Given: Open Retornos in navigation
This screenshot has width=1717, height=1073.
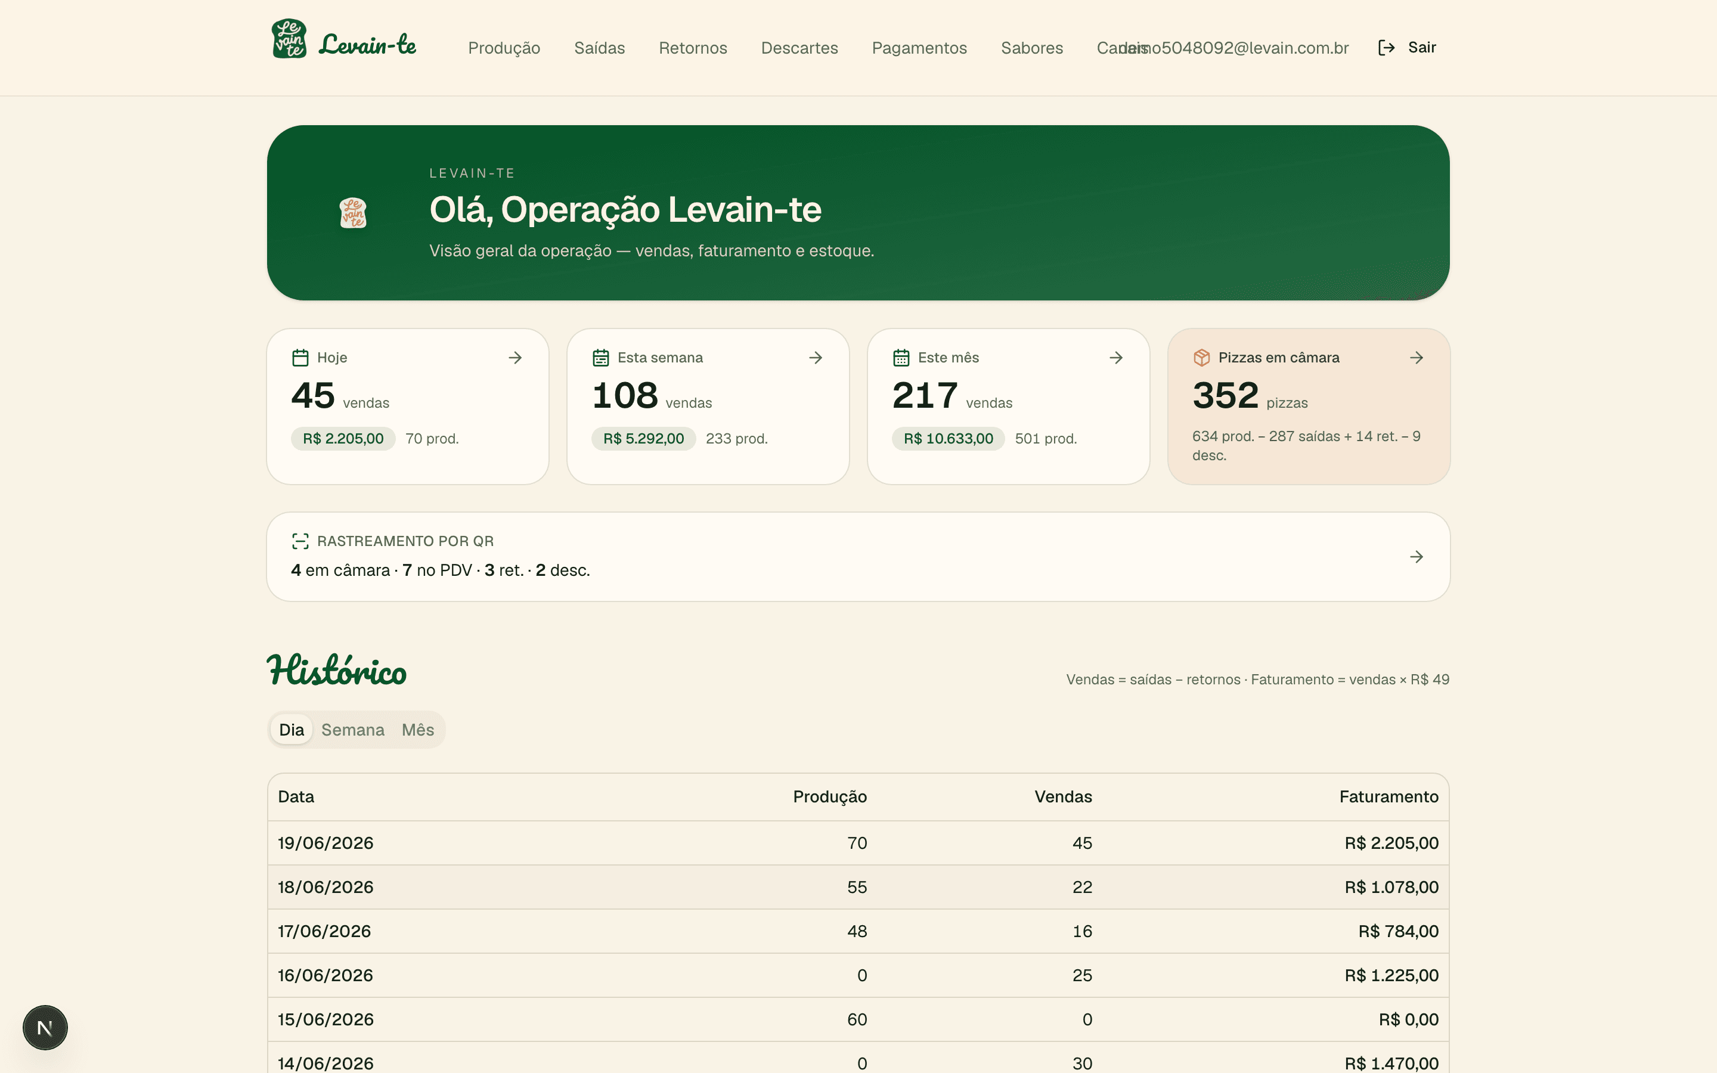Looking at the screenshot, I should coord(693,48).
